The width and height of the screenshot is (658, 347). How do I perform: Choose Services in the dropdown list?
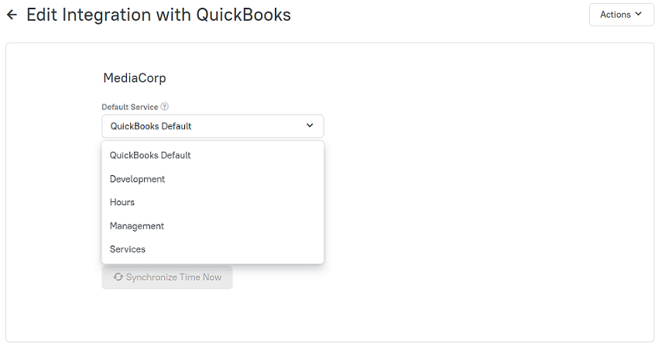tap(212, 249)
